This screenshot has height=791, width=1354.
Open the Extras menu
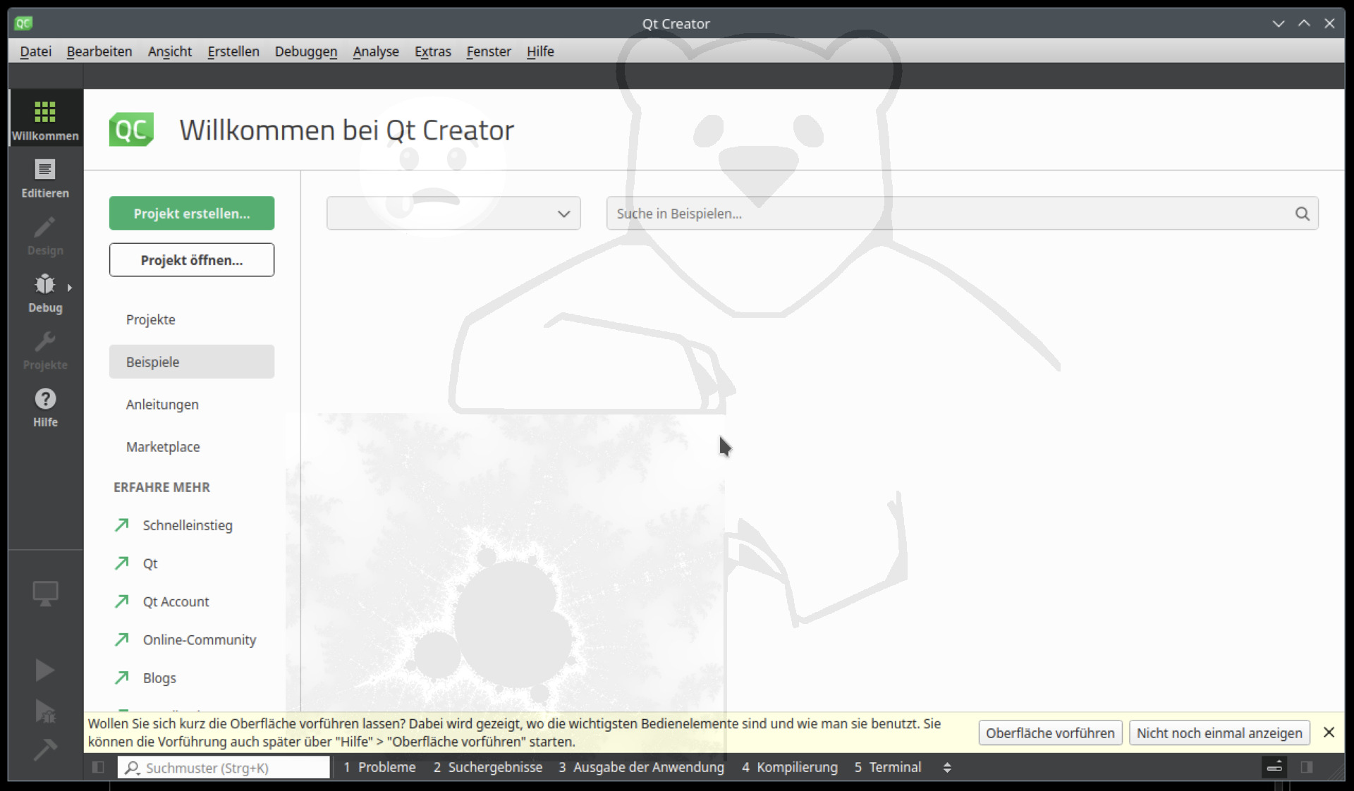(x=433, y=51)
